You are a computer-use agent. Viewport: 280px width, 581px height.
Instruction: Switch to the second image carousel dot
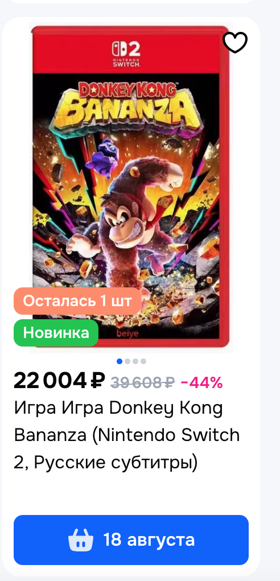(127, 361)
